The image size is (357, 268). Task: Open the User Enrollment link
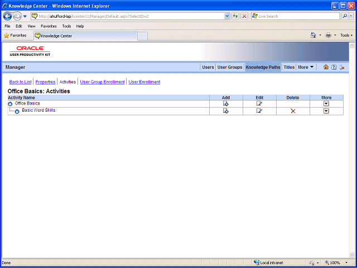144,82
